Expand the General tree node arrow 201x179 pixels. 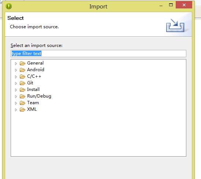[16, 63]
